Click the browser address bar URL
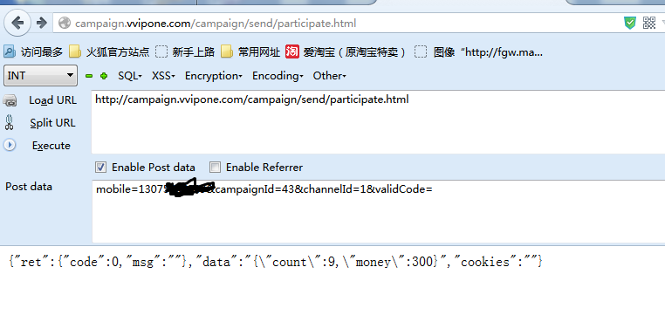The image size is (665, 322). tap(216, 24)
